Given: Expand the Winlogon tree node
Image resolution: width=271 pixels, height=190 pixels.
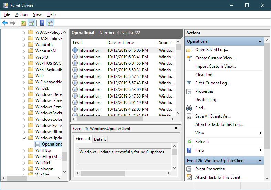Looking at the screenshot, I should click(x=24, y=169).
